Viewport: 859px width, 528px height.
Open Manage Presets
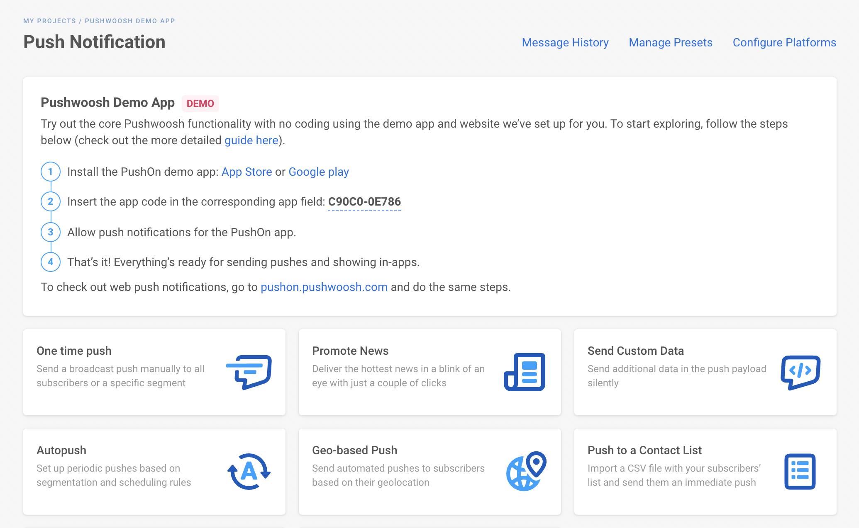click(671, 42)
